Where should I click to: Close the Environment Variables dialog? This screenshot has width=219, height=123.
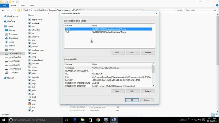(156, 13)
